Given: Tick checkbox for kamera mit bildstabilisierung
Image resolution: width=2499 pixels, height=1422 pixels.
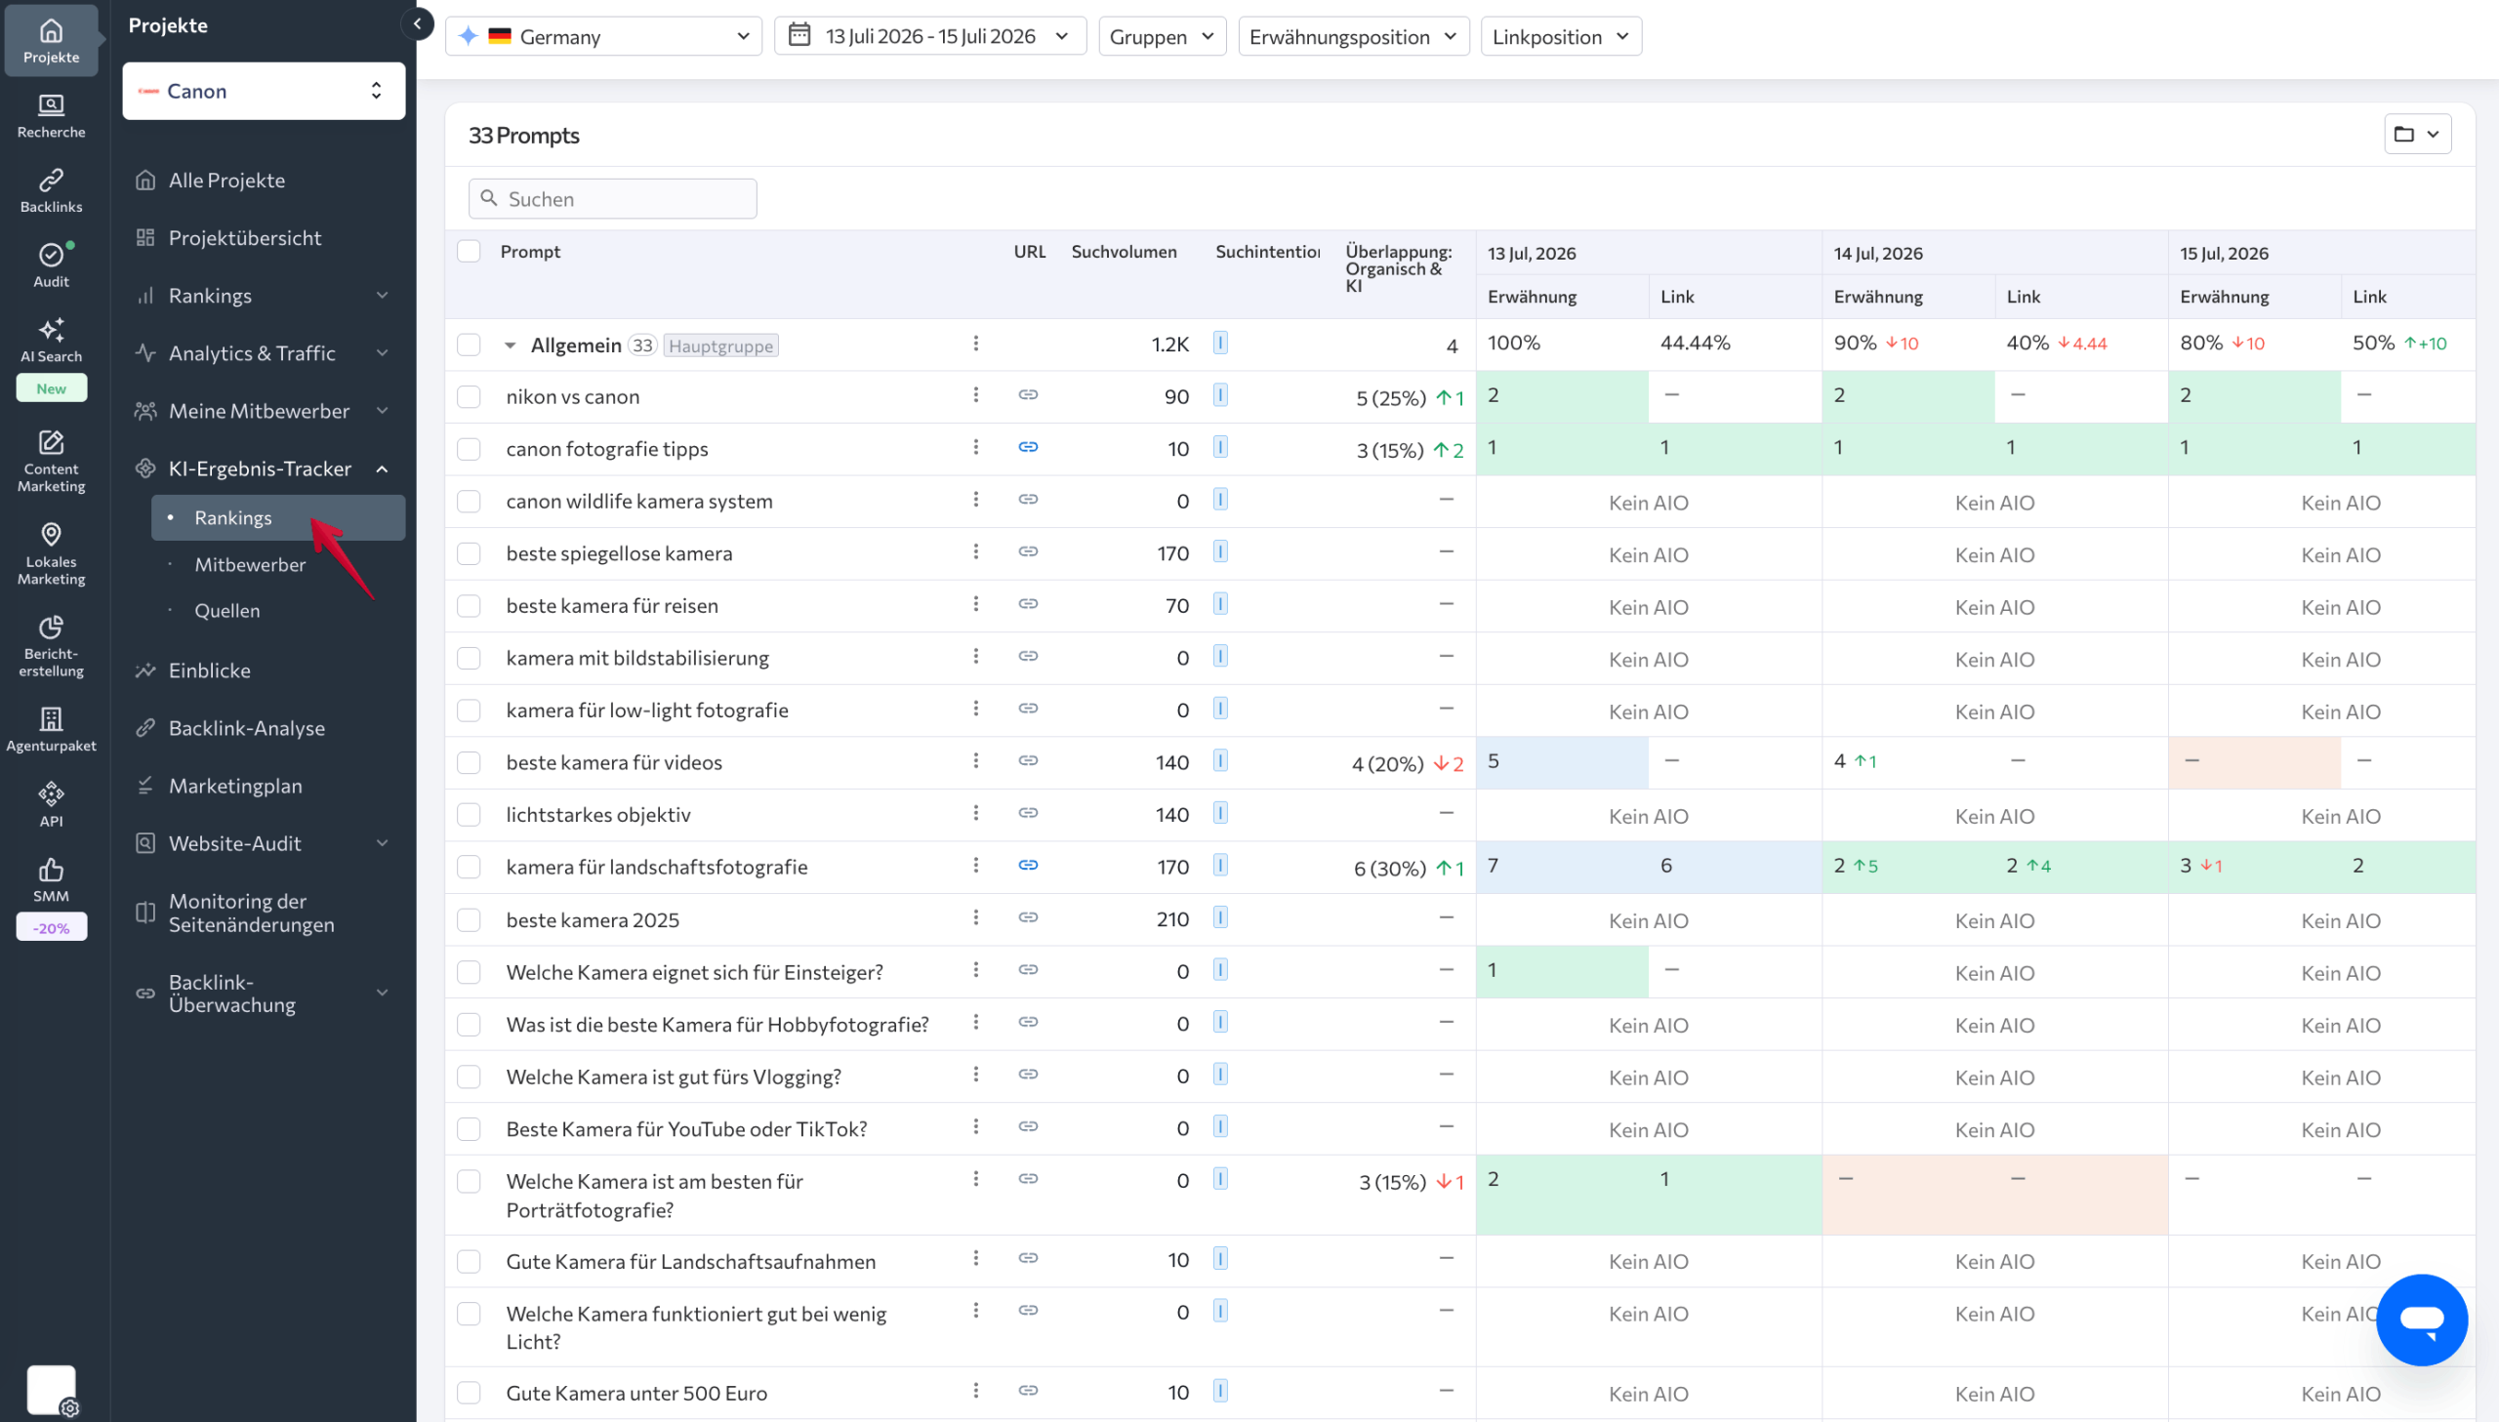Looking at the screenshot, I should point(469,658).
